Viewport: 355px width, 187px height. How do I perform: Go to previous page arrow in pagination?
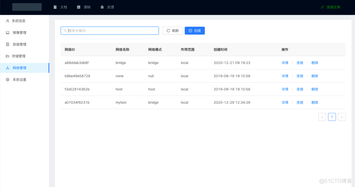coord(322,117)
